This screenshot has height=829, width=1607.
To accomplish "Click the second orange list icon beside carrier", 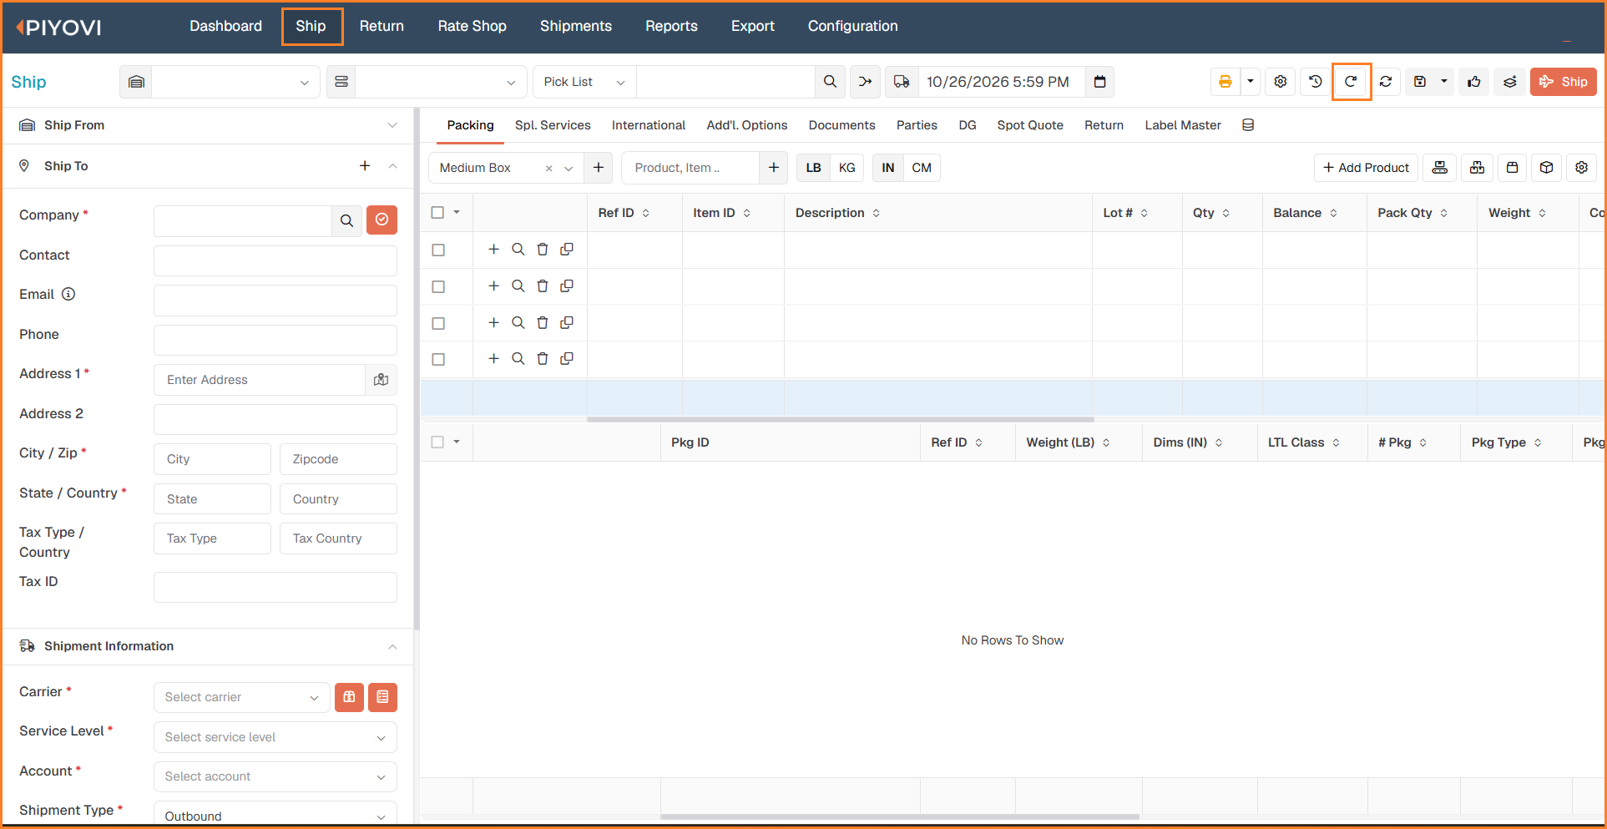I will pos(382,697).
